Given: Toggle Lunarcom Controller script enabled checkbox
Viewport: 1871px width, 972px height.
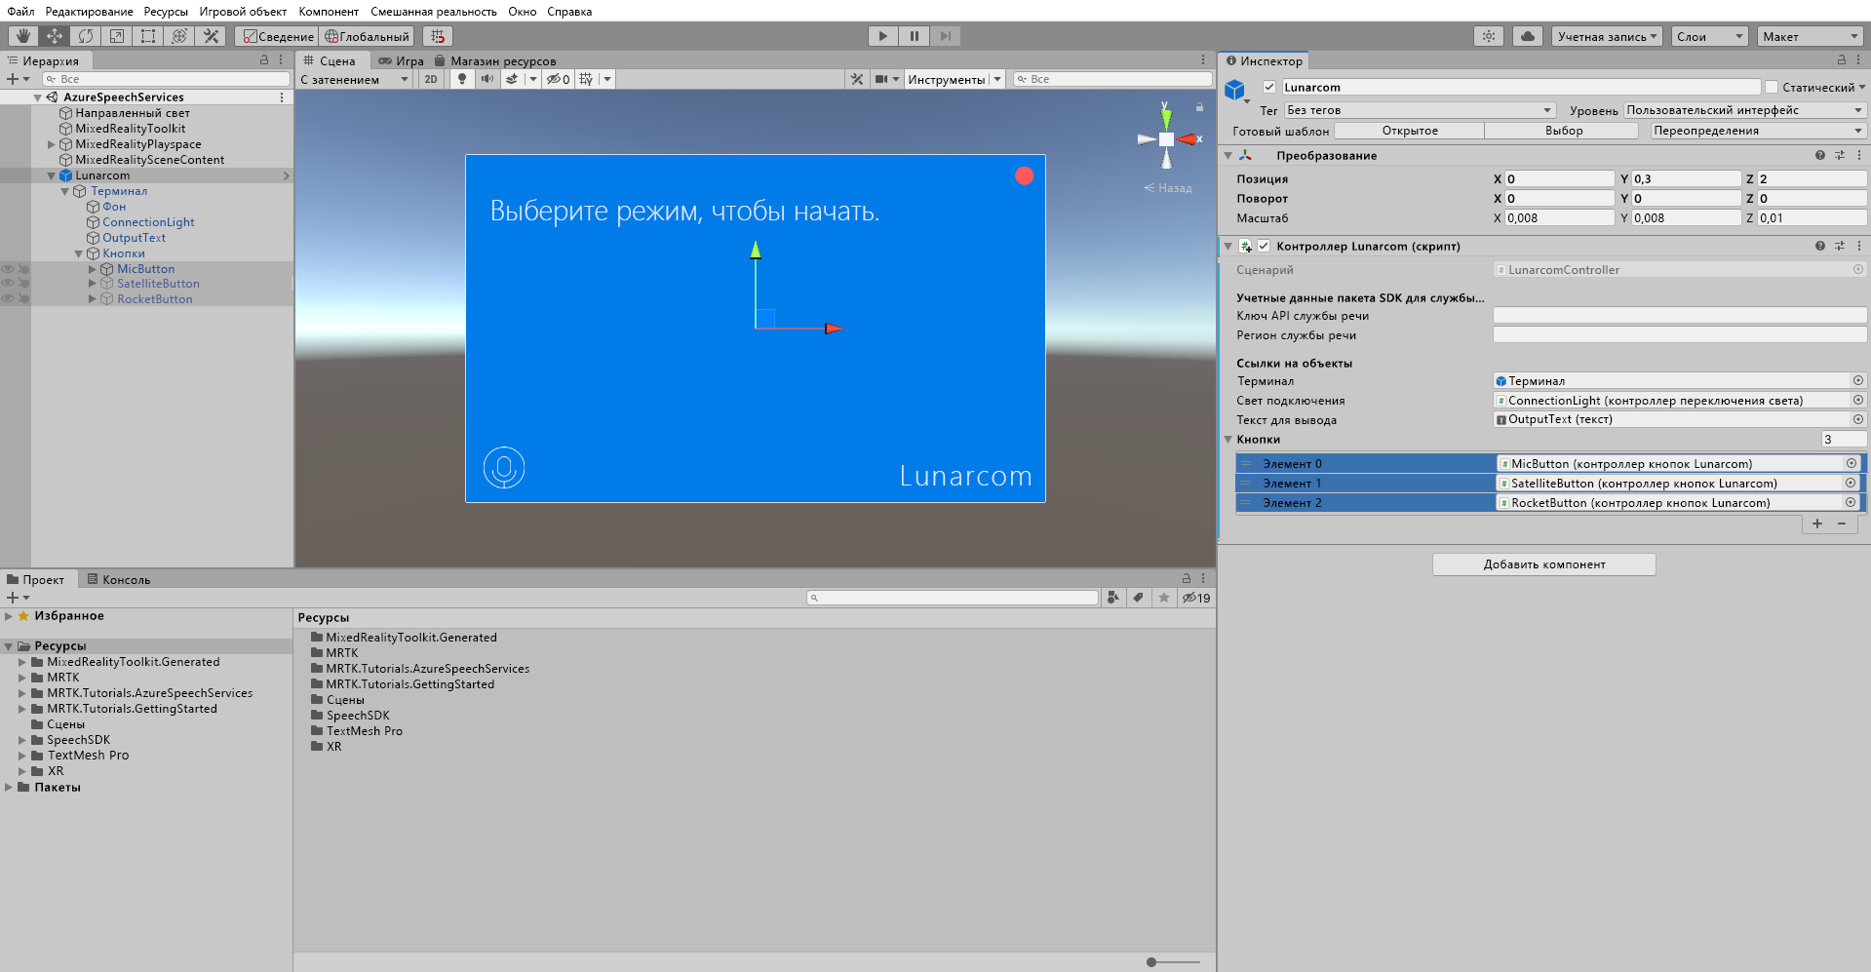Looking at the screenshot, I should click(x=1264, y=246).
